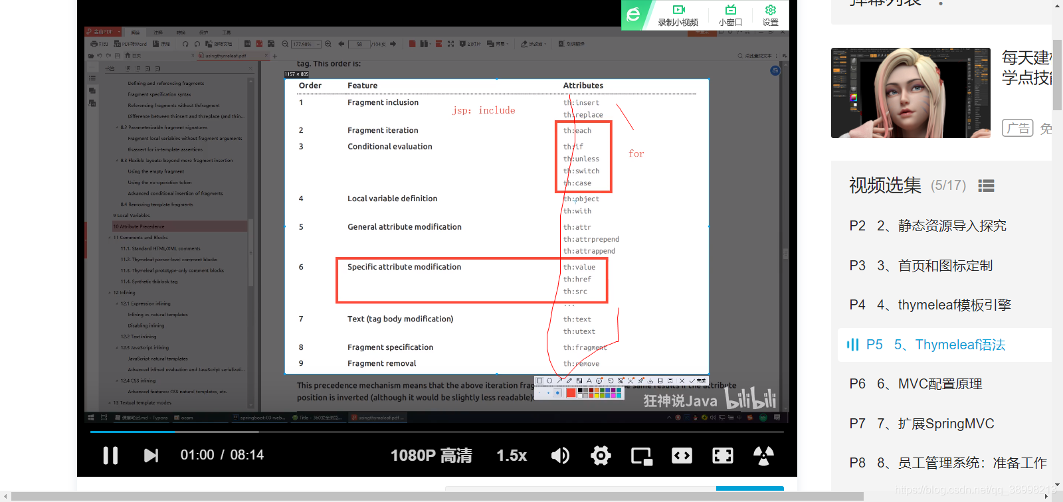Image resolution: width=1063 pixels, height=502 pixels.
Task: Toggle widescreen theater mode
Action: click(x=682, y=456)
